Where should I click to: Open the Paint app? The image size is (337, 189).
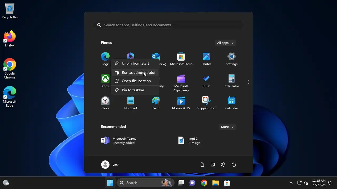coord(156,103)
